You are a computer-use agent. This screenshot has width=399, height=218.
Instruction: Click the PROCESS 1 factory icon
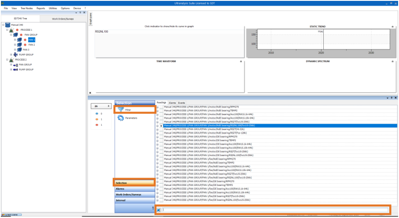coord(11,30)
